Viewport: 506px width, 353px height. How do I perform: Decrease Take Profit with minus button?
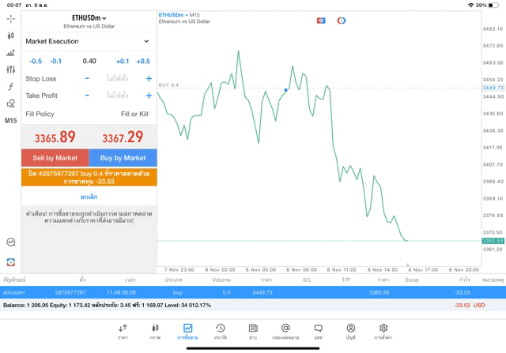tap(87, 96)
